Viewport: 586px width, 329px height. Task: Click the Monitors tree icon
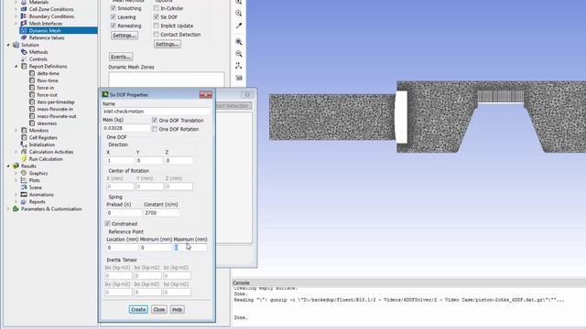pyautogui.click(x=24, y=130)
